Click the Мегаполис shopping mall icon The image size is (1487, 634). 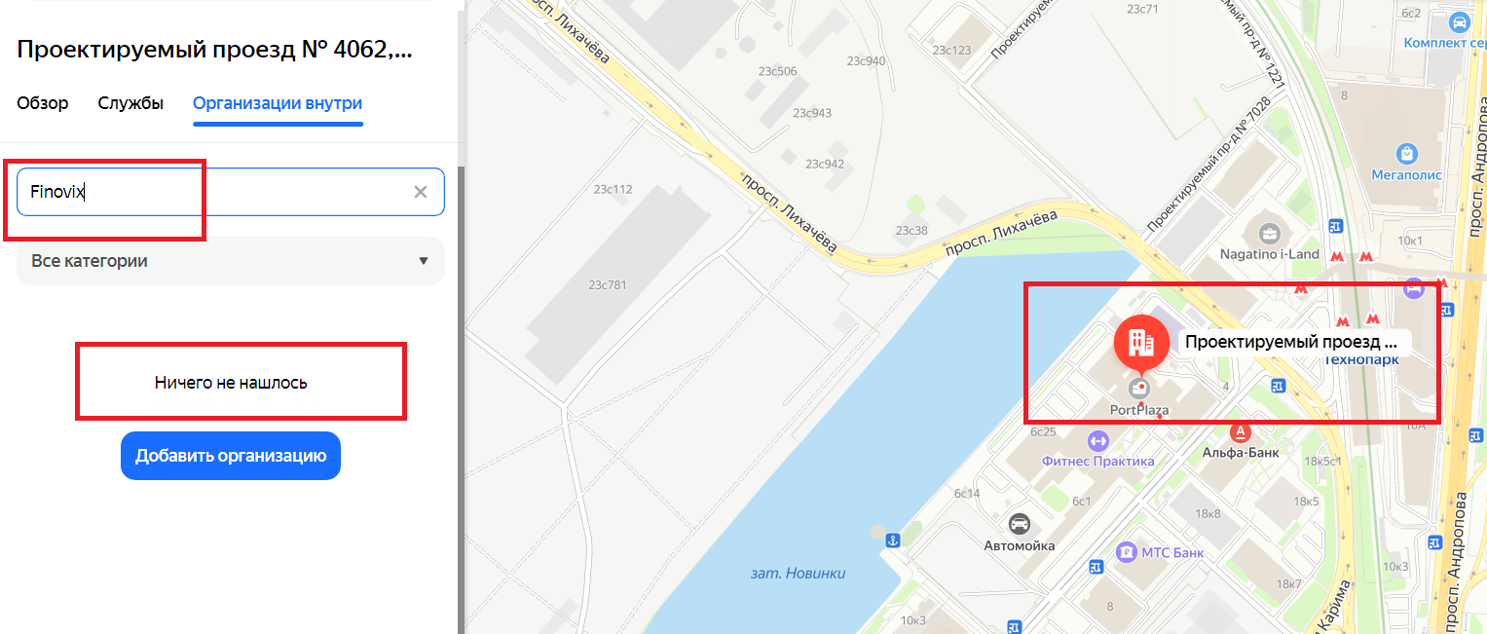coord(1406,153)
